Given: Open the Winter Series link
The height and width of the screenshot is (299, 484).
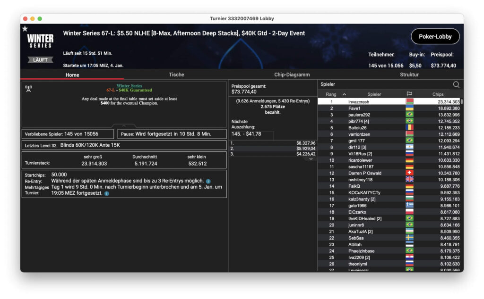Looking at the screenshot, I should pyautogui.click(x=129, y=86).
